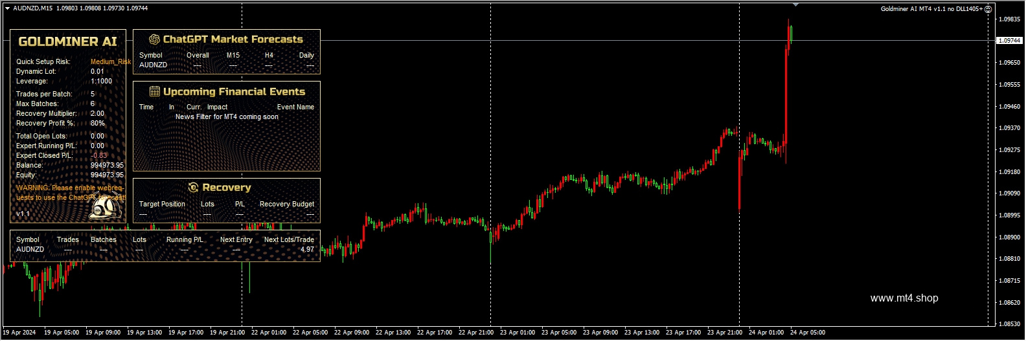Image resolution: width=1026 pixels, height=341 pixels.
Task: Click the M15 column header in forecasts
Action: pyautogui.click(x=233, y=56)
